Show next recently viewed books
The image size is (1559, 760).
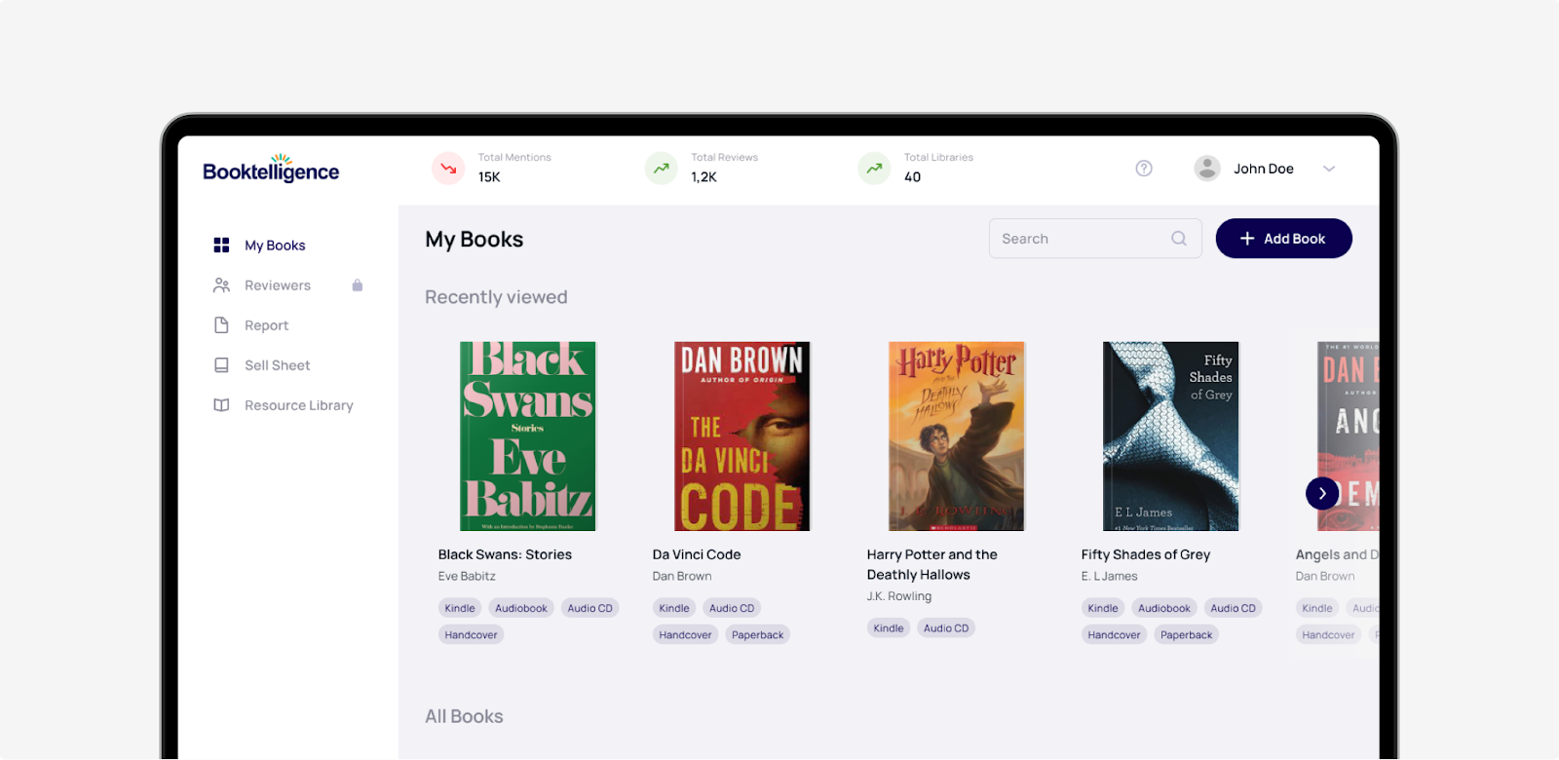(x=1322, y=494)
